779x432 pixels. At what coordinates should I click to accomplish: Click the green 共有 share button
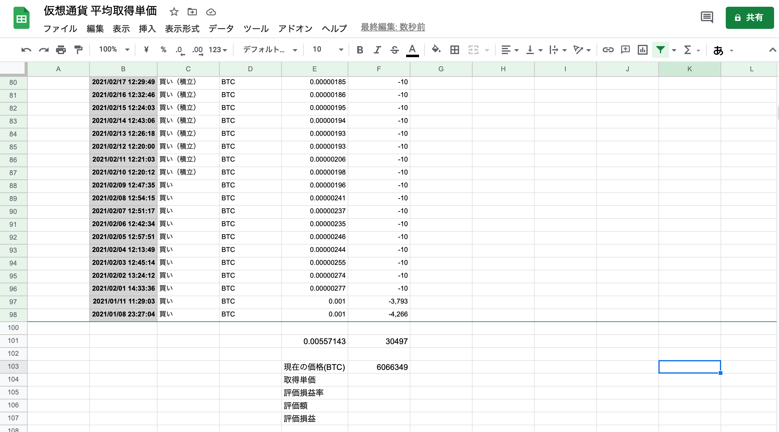[x=749, y=18]
